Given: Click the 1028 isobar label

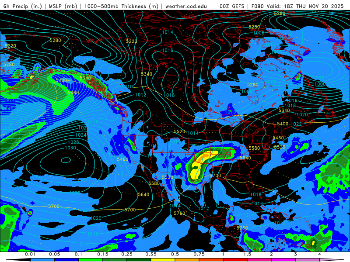Looking at the screenshot, I should pos(73,142).
